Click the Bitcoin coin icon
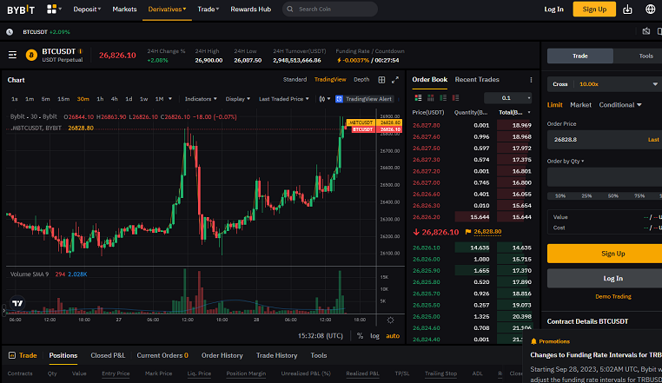The height and width of the screenshot is (383, 662). point(31,55)
